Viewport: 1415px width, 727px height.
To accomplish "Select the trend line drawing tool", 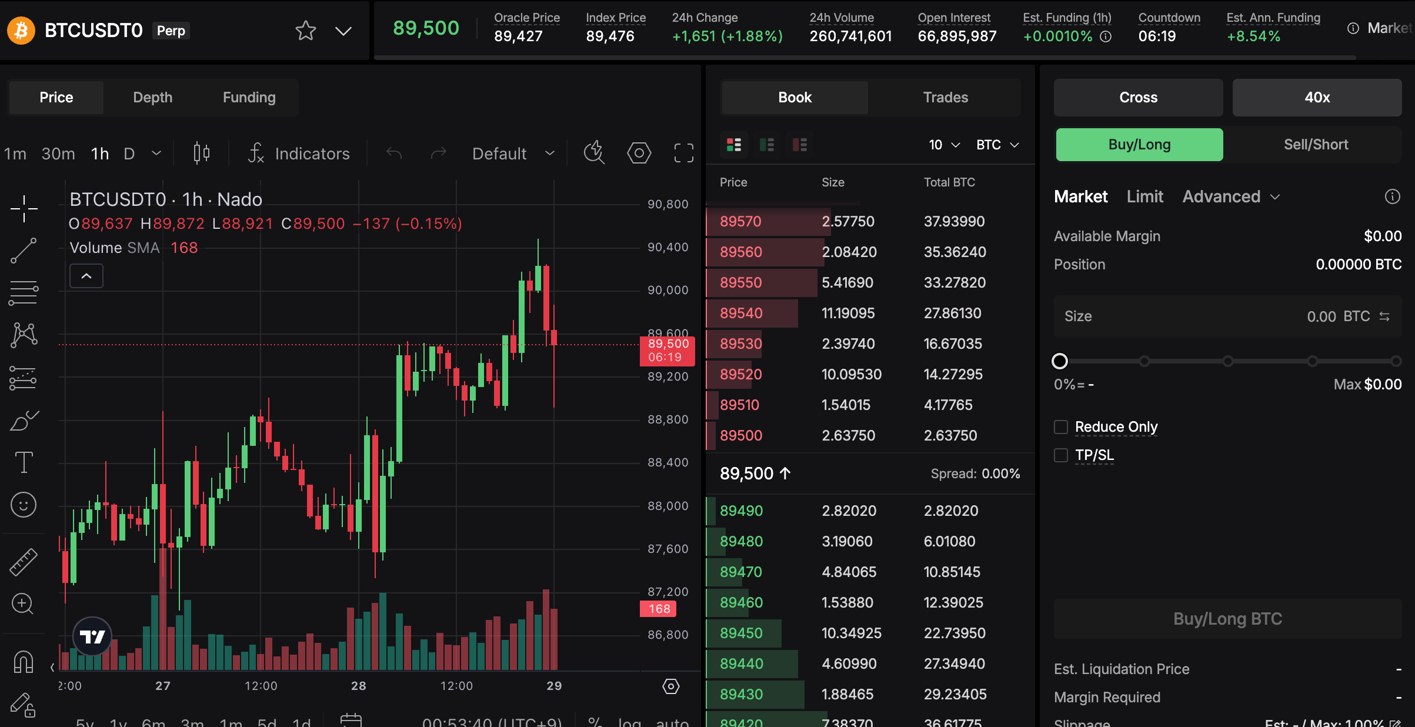I will (24, 251).
